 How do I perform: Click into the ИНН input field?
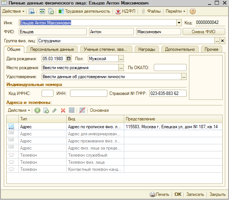[x=89, y=93]
